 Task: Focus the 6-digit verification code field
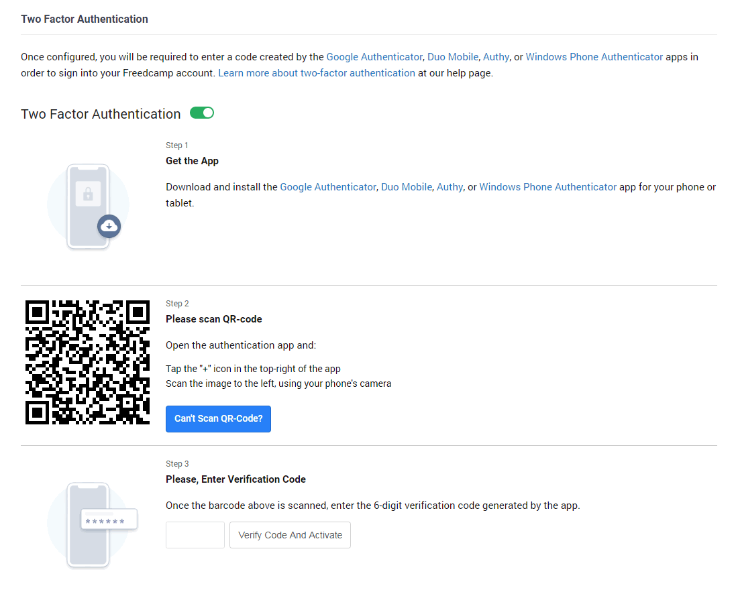click(195, 535)
